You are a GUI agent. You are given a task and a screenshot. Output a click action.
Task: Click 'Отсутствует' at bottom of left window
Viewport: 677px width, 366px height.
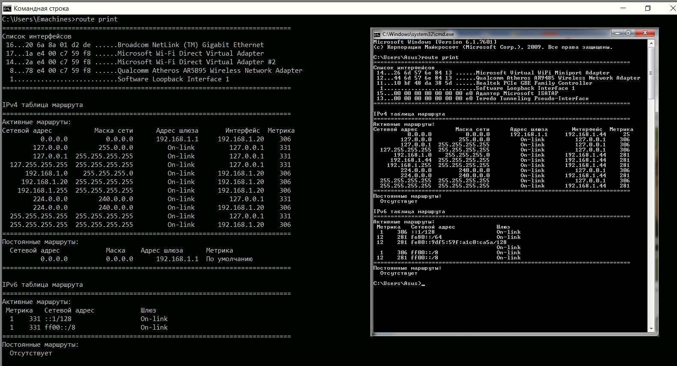click(x=31, y=353)
